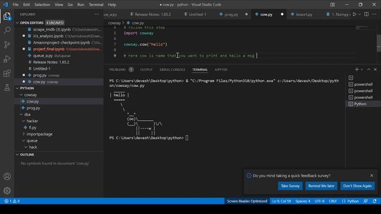Create a new terminal with plus icon

(357, 70)
